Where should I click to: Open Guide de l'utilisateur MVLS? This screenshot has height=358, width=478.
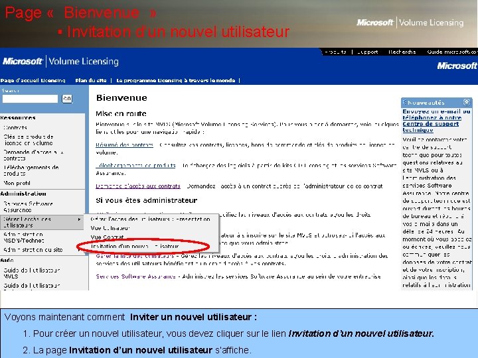[32, 273]
